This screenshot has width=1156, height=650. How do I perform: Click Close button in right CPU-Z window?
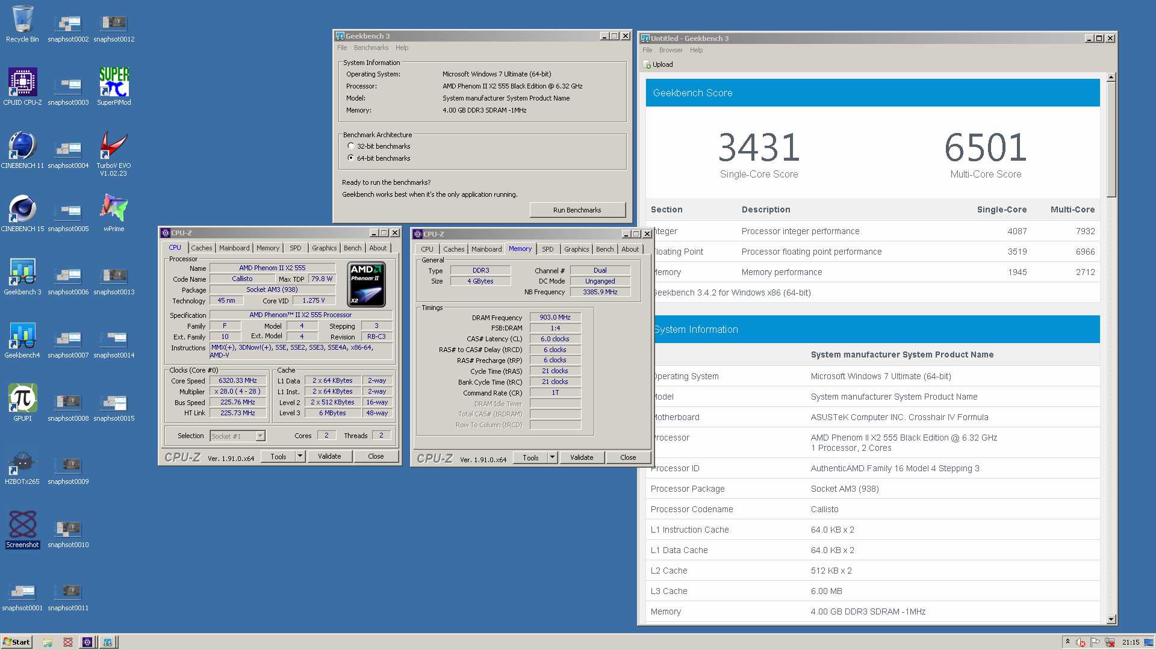click(628, 457)
